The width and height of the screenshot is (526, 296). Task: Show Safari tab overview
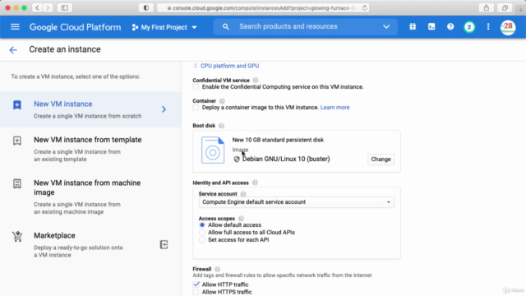505,7
